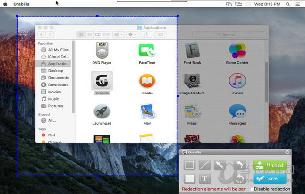The width and height of the screenshot is (305, 194).
Task: Click the Wed 8:13 PM clock
Action: (x=267, y=4)
